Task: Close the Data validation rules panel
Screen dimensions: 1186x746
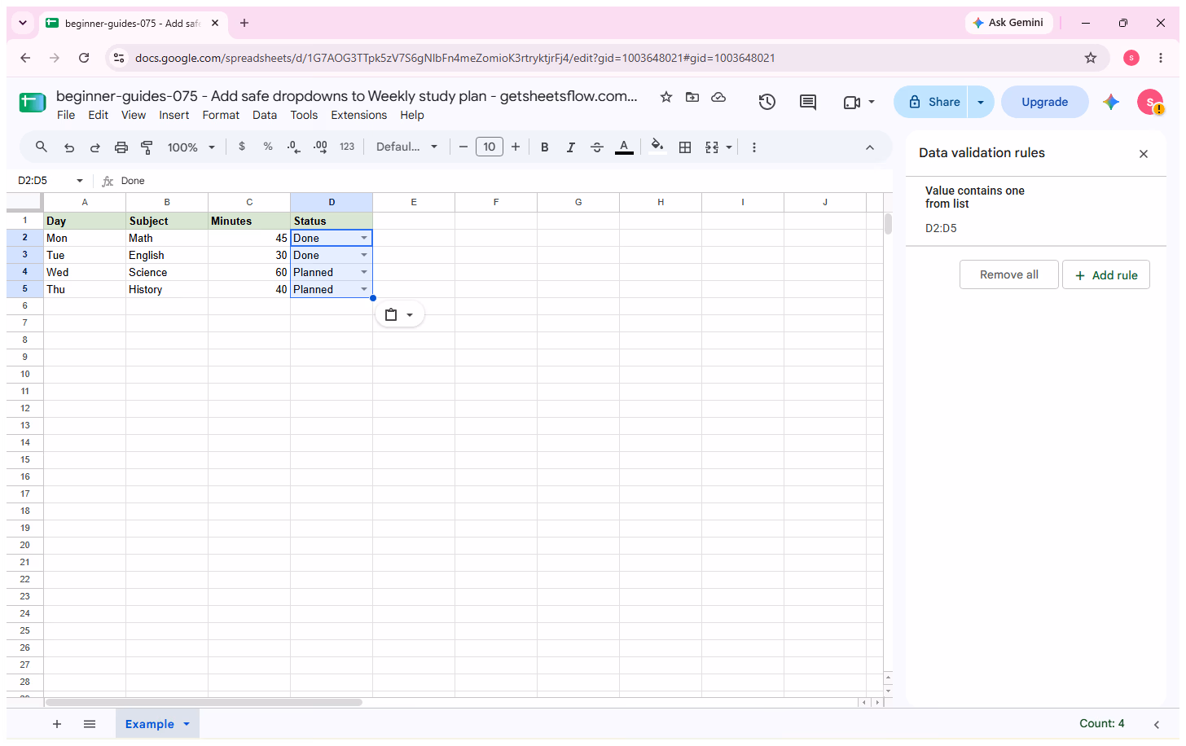Action: coord(1144,154)
